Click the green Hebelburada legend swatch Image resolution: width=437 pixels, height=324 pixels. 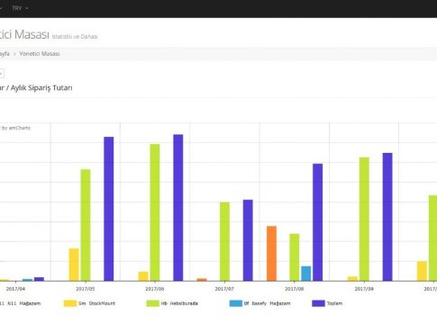(x=152, y=303)
